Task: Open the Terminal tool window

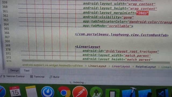Action: [39, 77]
